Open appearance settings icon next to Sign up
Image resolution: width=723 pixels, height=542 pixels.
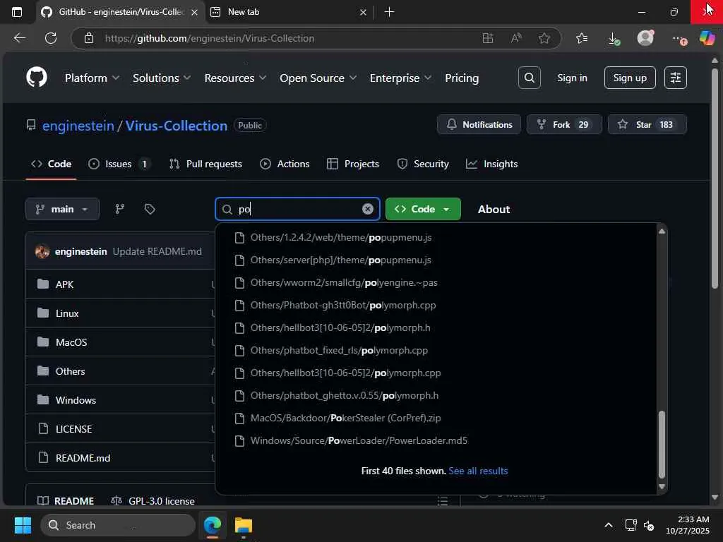click(x=675, y=78)
